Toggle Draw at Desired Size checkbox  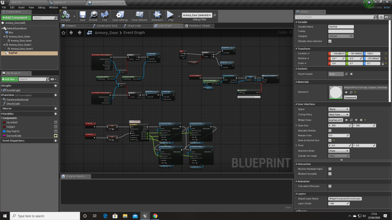(330, 140)
